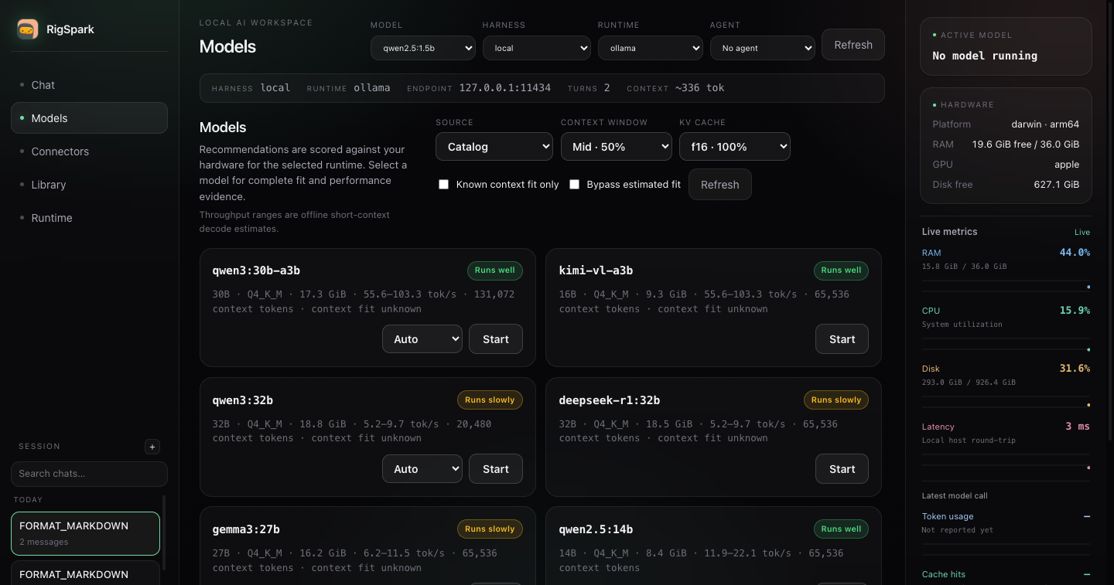Click the gemma3:27b model name

[x=246, y=529]
